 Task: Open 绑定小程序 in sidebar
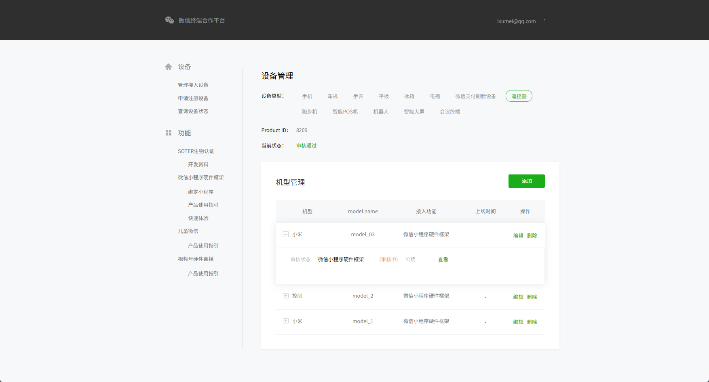point(201,192)
